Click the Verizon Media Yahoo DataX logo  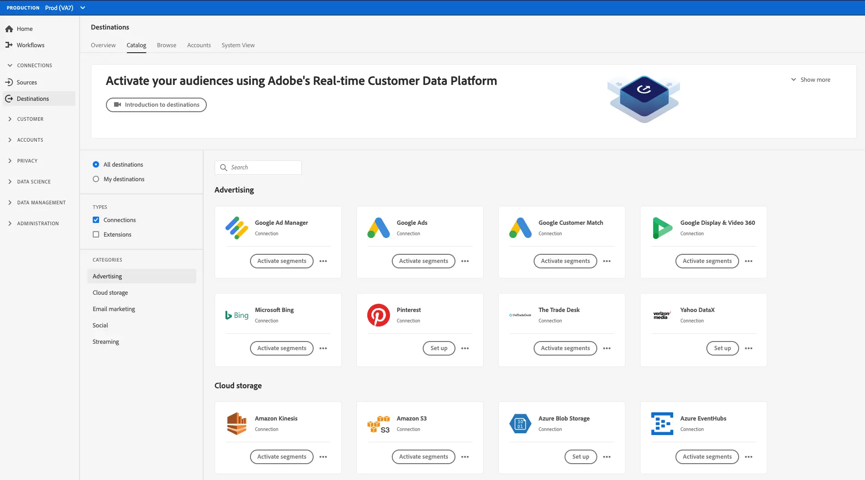[662, 315]
